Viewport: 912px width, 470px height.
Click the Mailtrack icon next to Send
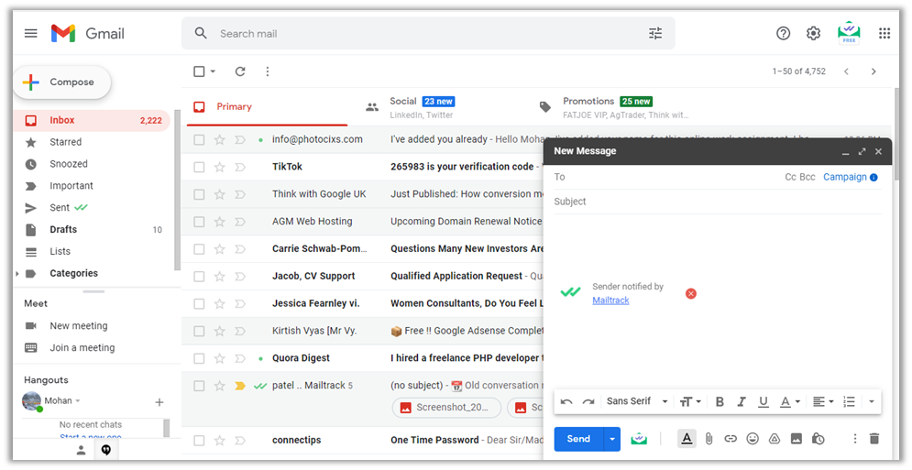639,439
